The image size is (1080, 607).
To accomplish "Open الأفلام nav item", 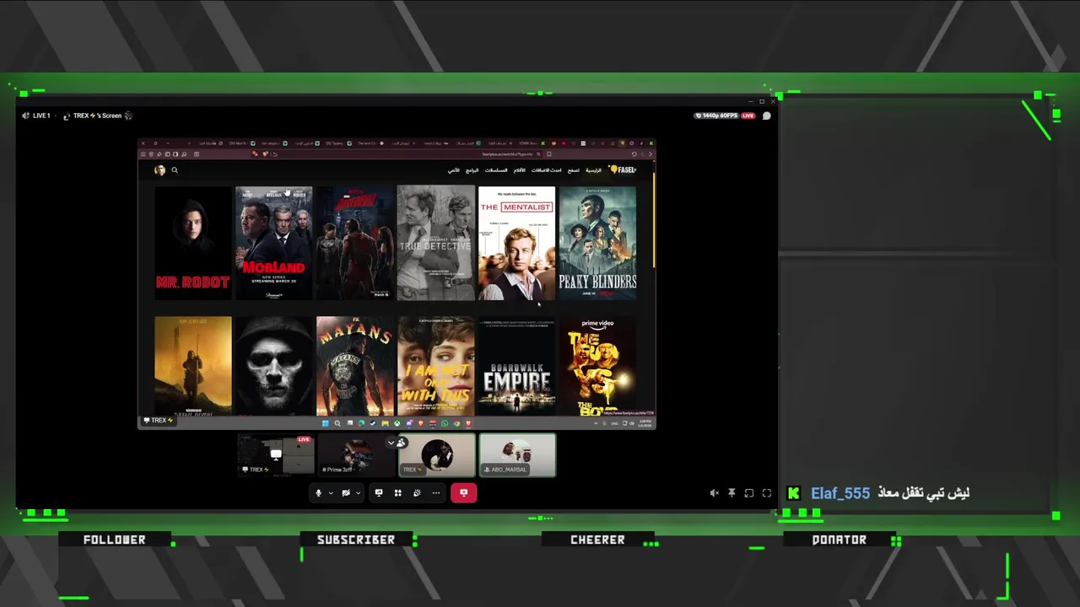I will (x=520, y=170).
